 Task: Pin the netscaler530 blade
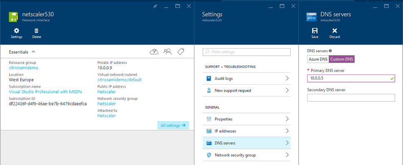coord(155,6)
